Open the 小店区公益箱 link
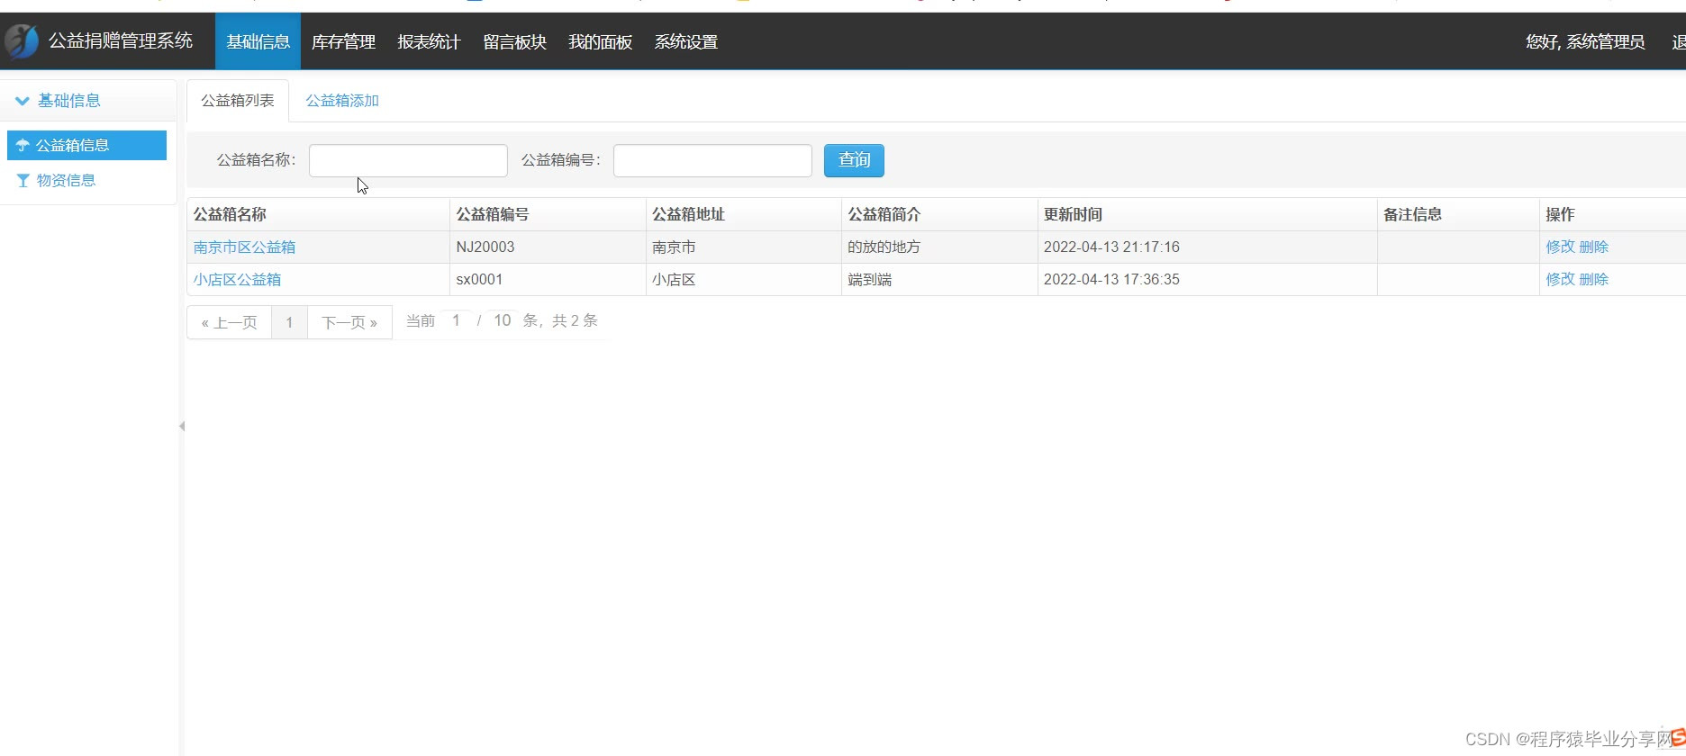The height and width of the screenshot is (756, 1686). coord(237,279)
